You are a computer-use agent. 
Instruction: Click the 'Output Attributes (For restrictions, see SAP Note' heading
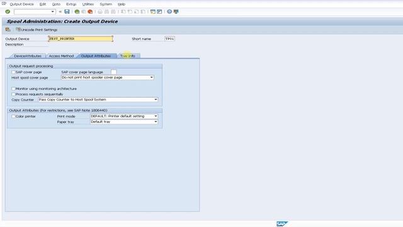click(x=58, y=110)
